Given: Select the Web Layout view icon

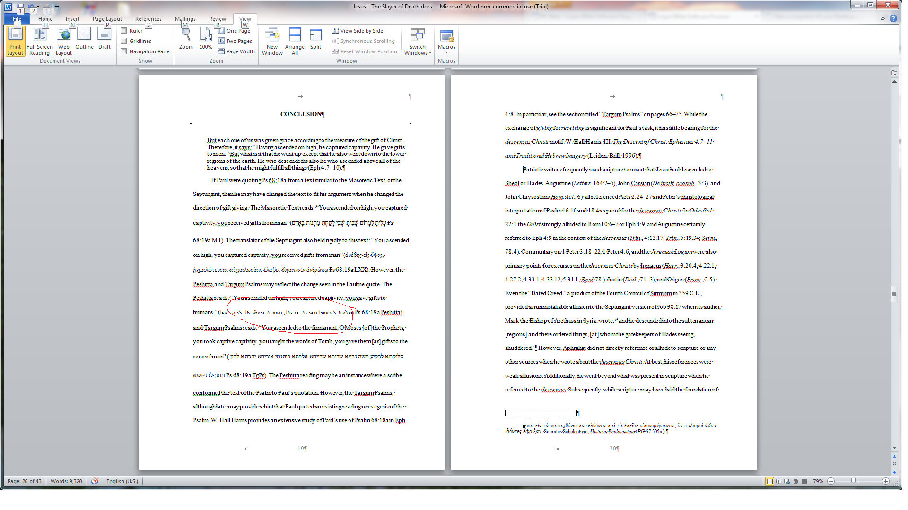Looking at the screenshot, I should click(64, 41).
